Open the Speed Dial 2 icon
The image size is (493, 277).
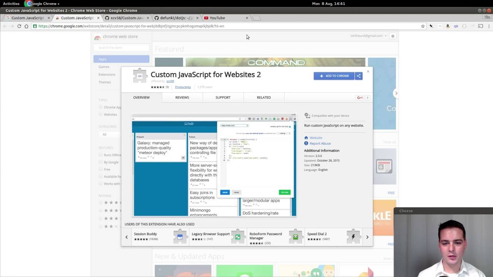click(x=353, y=237)
